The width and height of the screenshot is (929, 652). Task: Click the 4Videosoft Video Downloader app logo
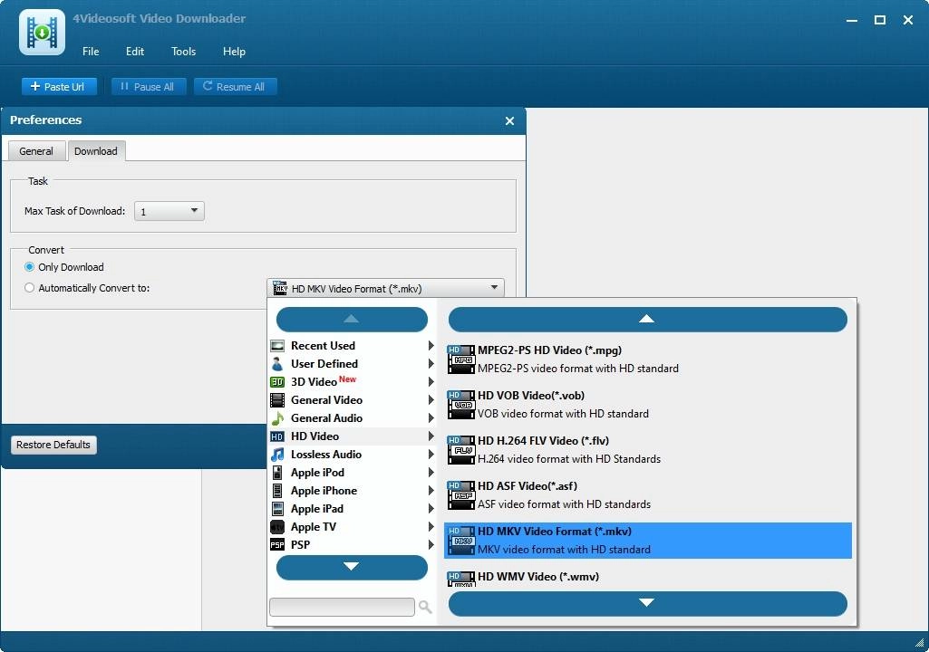(x=42, y=32)
